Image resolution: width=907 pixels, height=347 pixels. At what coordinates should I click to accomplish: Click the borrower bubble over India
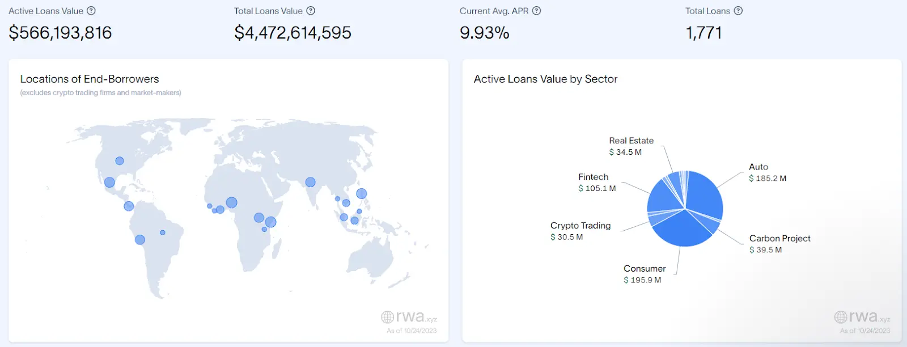click(x=310, y=182)
